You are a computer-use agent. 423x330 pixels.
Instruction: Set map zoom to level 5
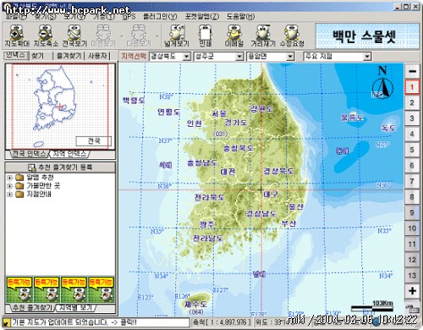tap(412, 150)
